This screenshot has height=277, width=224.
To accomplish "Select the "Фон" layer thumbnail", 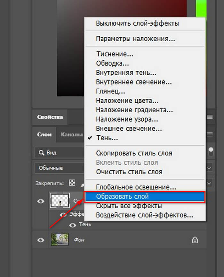I will pos(60,239).
